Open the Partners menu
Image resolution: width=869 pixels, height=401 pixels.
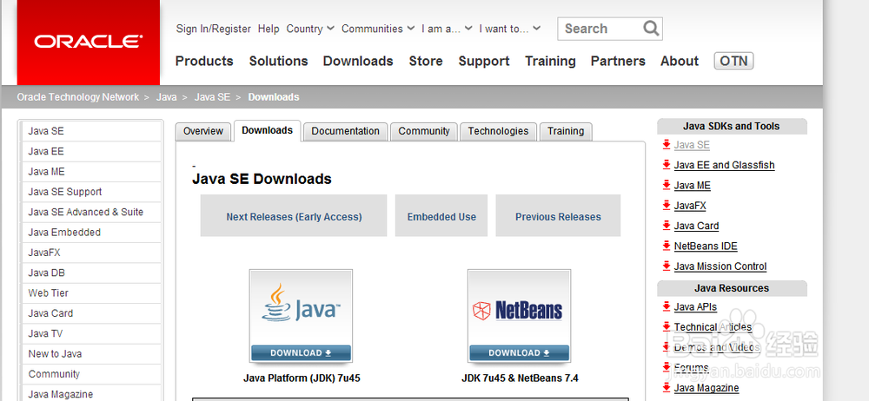pyautogui.click(x=618, y=61)
